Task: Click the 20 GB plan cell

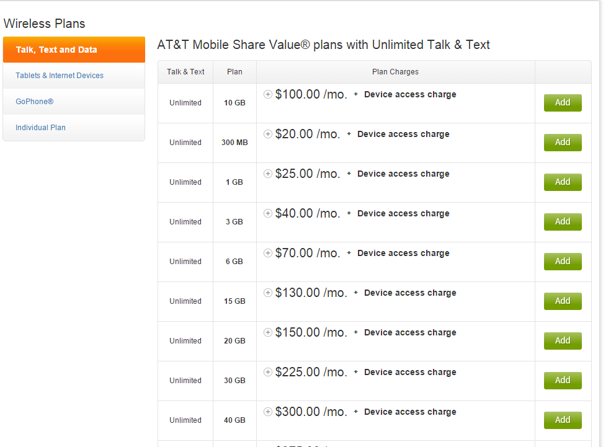Action: click(234, 342)
